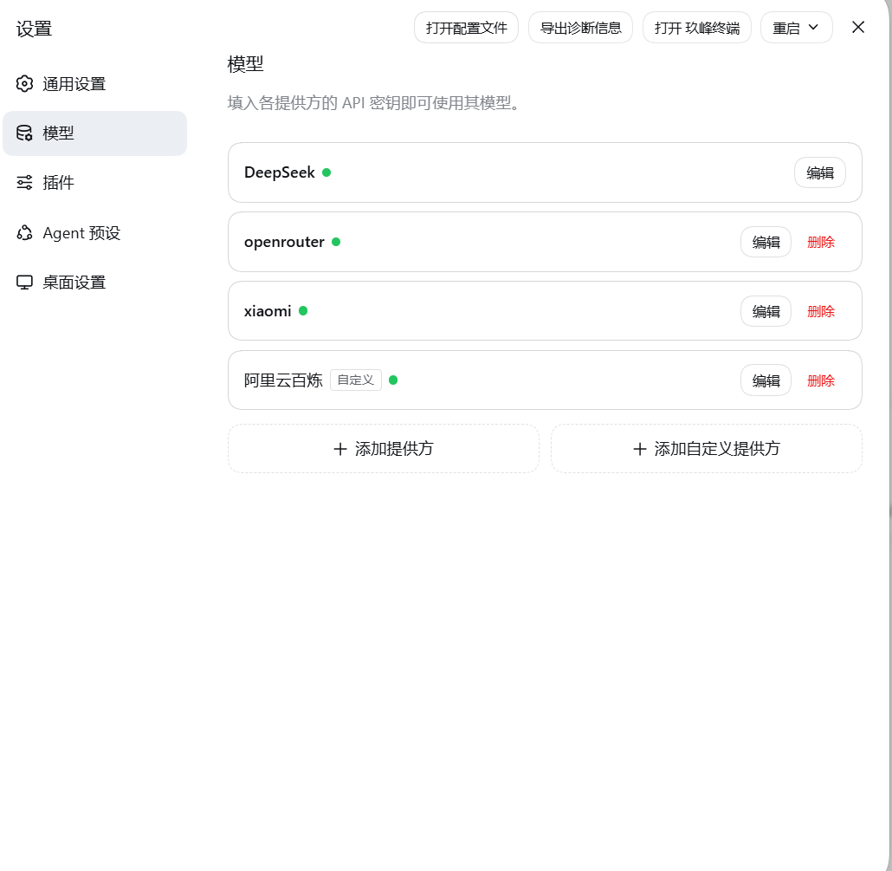Click the green status dot beside DeepSeek
The height and width of the screenshot is (871, 892).
click(x=326, y=172)
